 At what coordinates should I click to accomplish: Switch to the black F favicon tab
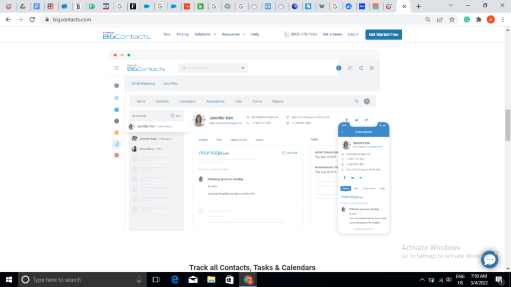tap(133, 6)
